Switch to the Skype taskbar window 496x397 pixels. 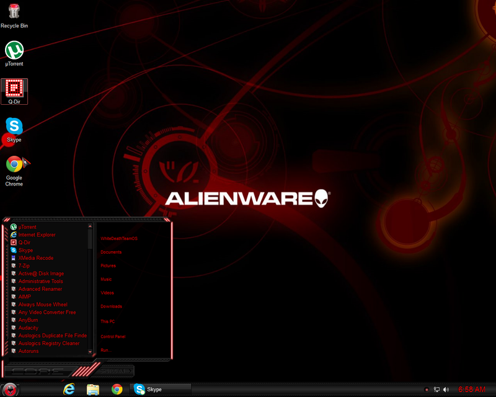(161, 390)
